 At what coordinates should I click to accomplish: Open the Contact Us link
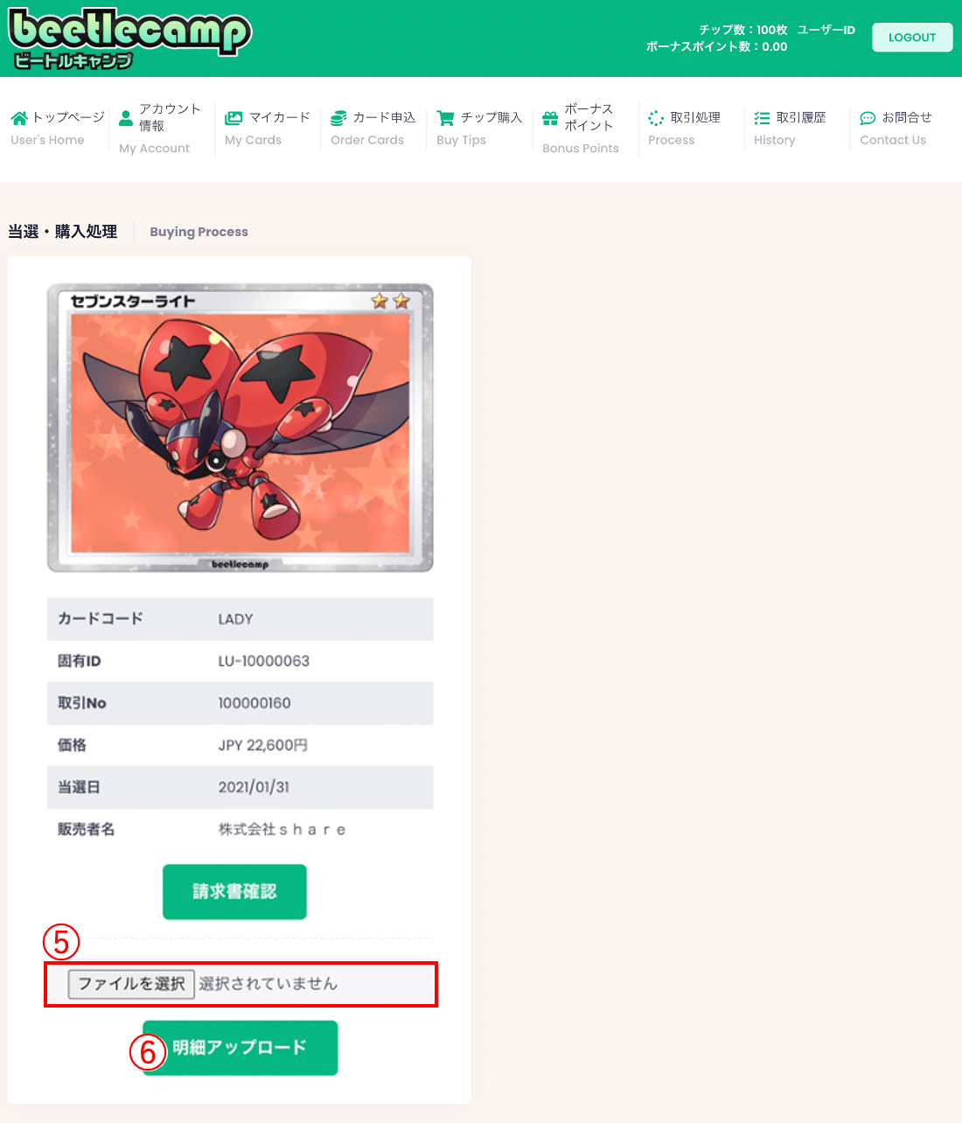tap(893, 140)
